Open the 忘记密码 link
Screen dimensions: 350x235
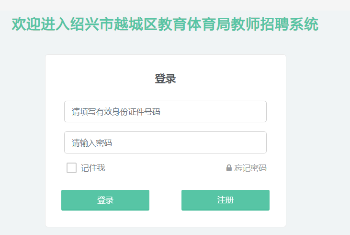250,168
